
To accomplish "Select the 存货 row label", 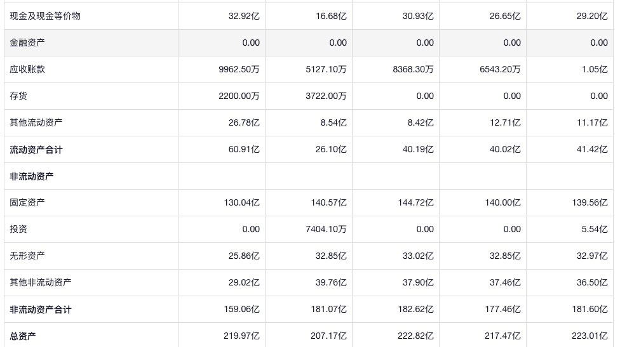I will 18,96.
